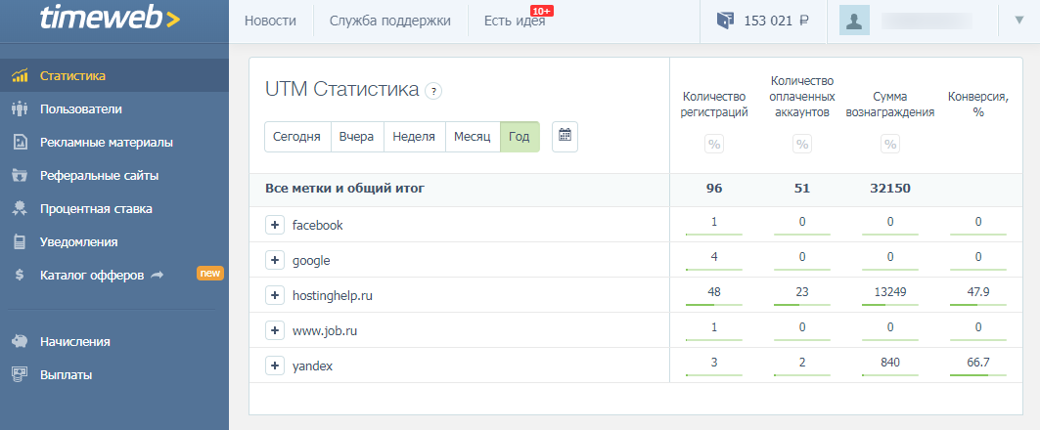Open Рекламные материалы in the sidebar
Screen dimensions: 1040x430
106,142
